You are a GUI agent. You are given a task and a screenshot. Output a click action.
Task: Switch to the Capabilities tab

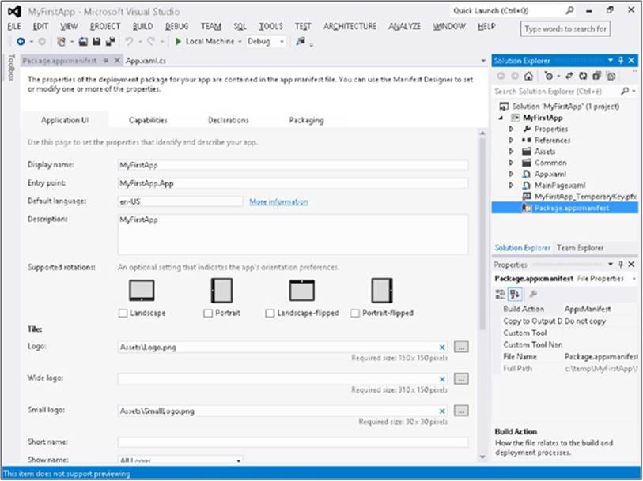click(x=148, y=120)
